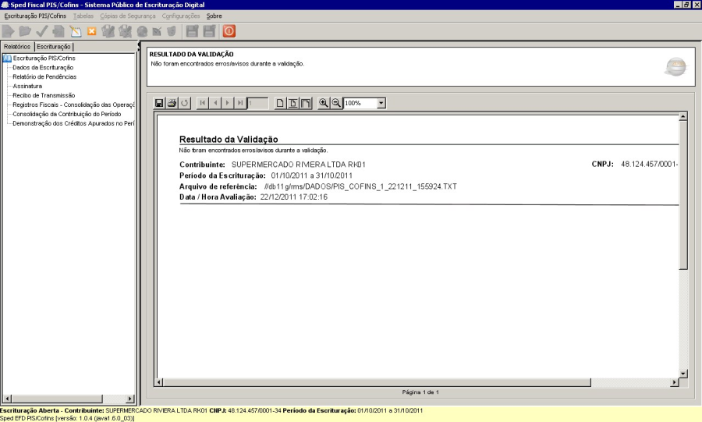Image resolution: width=702 pixels, height=422 pixels.
Task: Click the report refresh circular arrow icon
Action: (184, 104)
